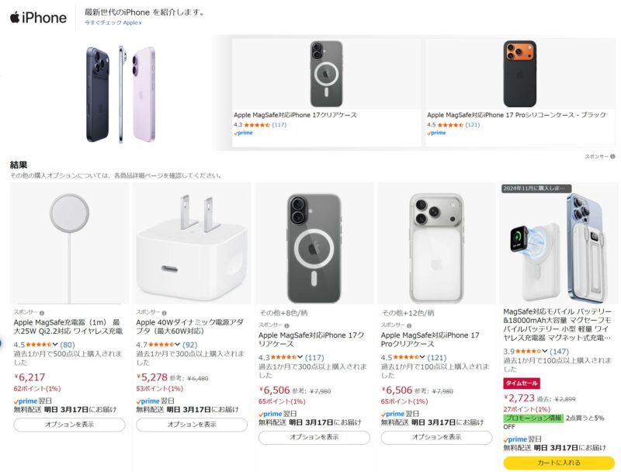
Task: Show options for 40W dynamic power adapter
Action: pos(192,425)
